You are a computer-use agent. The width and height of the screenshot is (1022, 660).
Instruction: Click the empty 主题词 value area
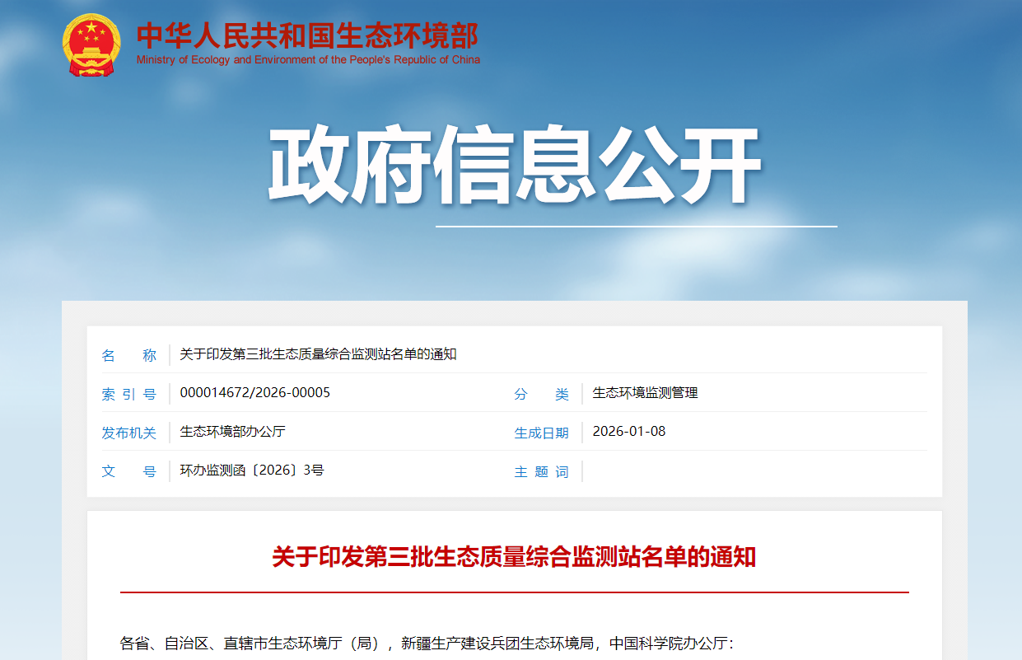coord(741,471)
